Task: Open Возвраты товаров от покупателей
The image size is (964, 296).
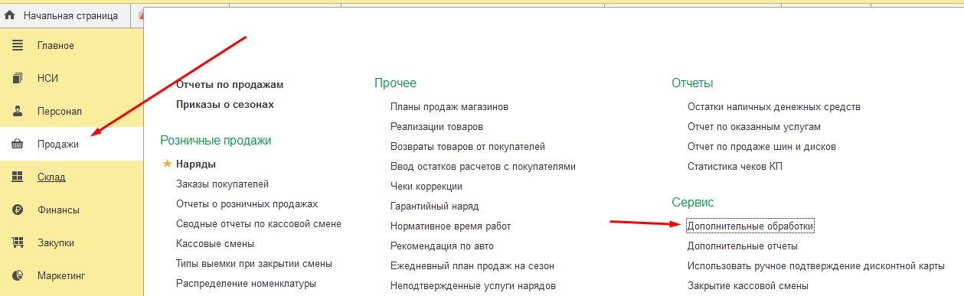Action: tap(468, 146)
